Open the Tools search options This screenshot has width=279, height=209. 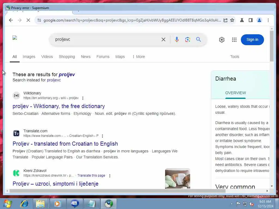click(235, 57)
